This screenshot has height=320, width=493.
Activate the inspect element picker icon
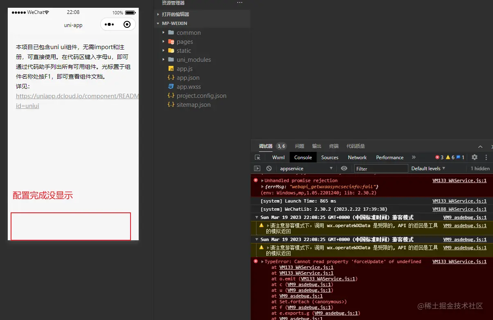click(x=257, y=158)
